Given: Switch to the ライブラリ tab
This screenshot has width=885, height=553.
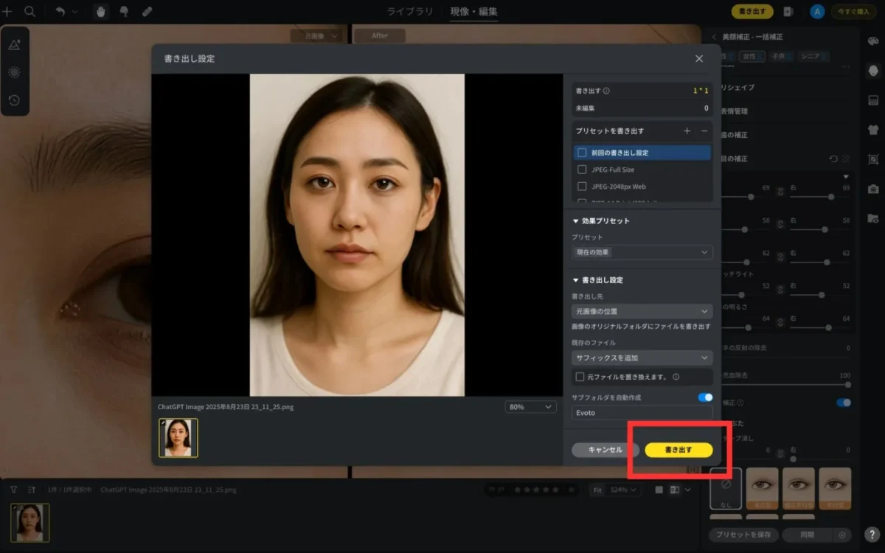Looking at the screenshot, I should click(x=411, y=12).
